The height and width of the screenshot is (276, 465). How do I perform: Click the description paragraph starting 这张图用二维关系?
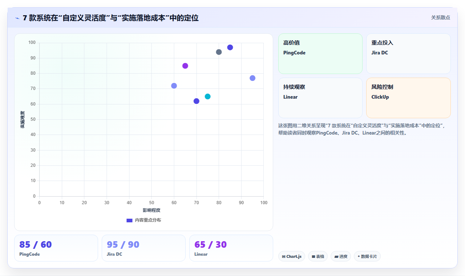pos(361,129)
